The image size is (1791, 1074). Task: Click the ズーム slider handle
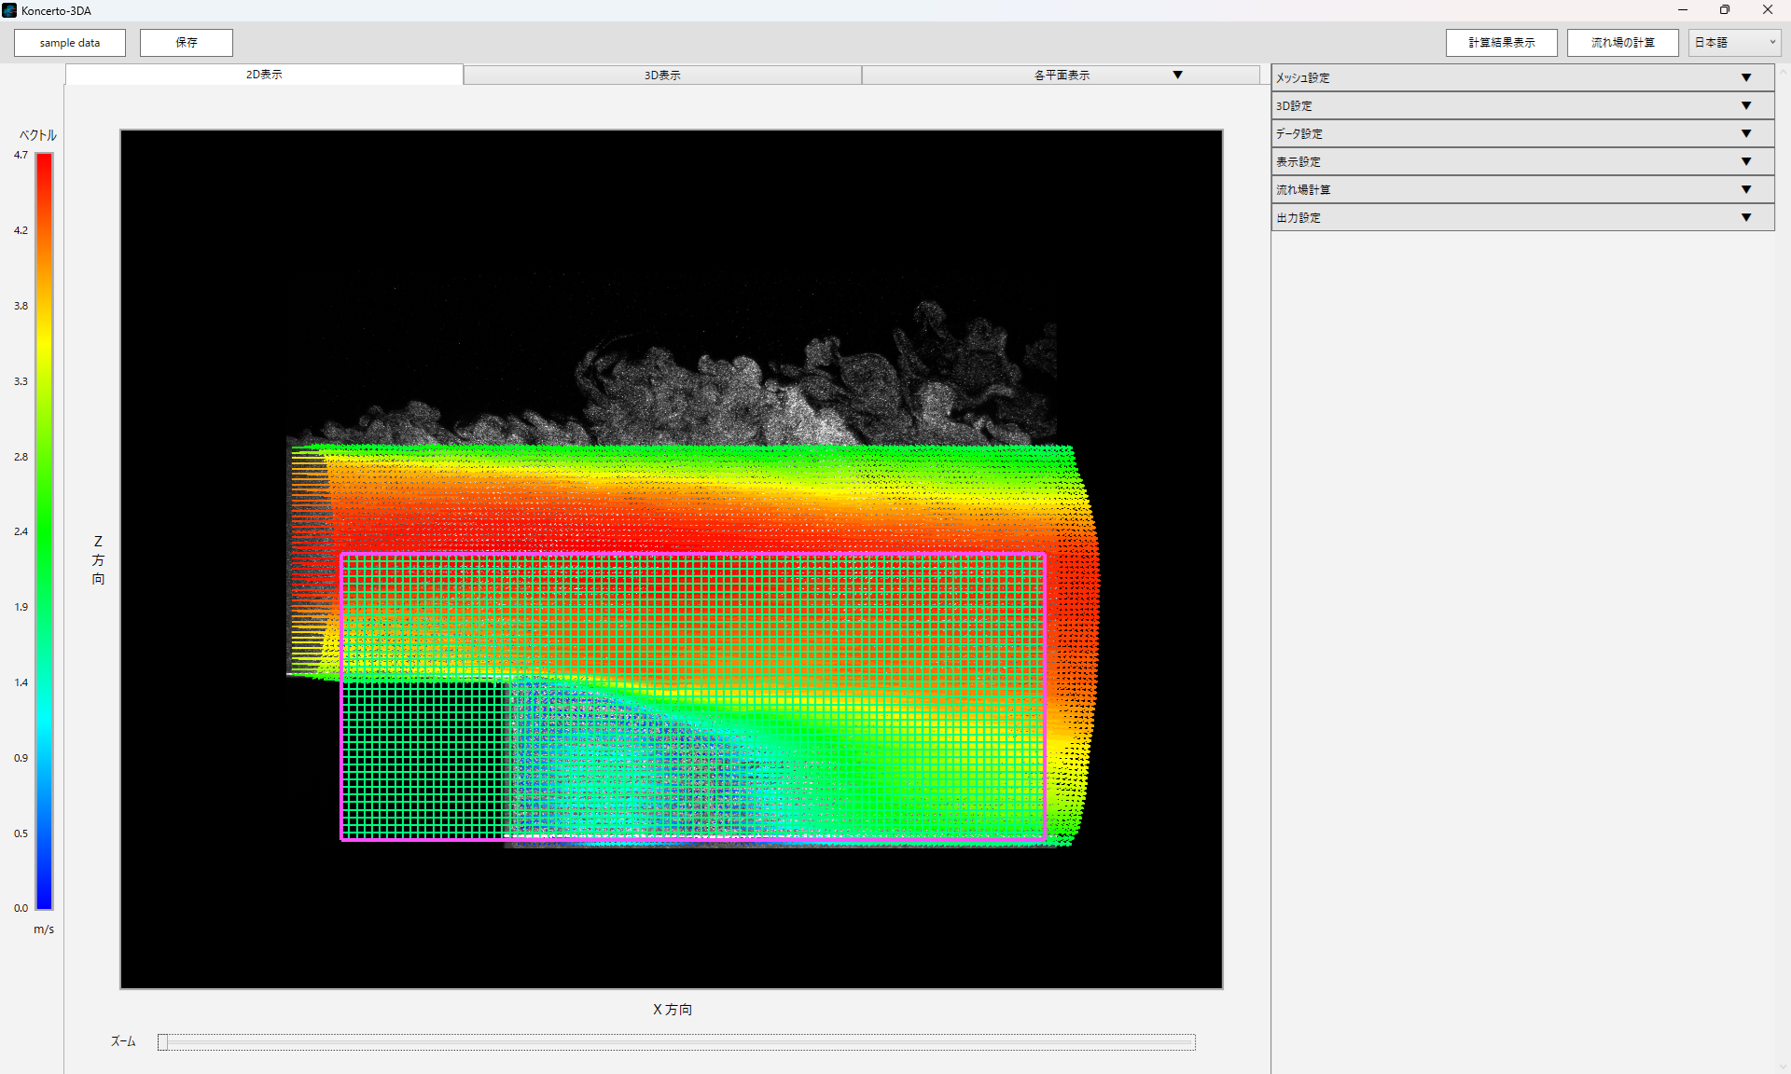click(x=163, y=1042)
